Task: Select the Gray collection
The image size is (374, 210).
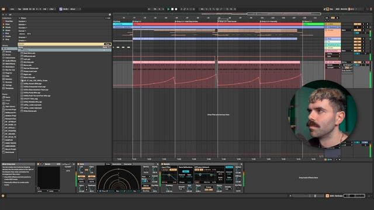Action: (7, 40)
